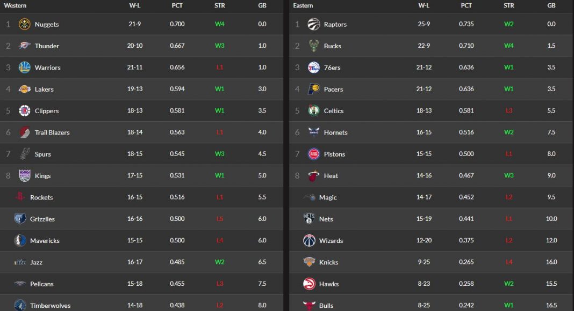Click the Golden State Warriors logo
This screenshot has height=311, width=574.
coord(25,68)
